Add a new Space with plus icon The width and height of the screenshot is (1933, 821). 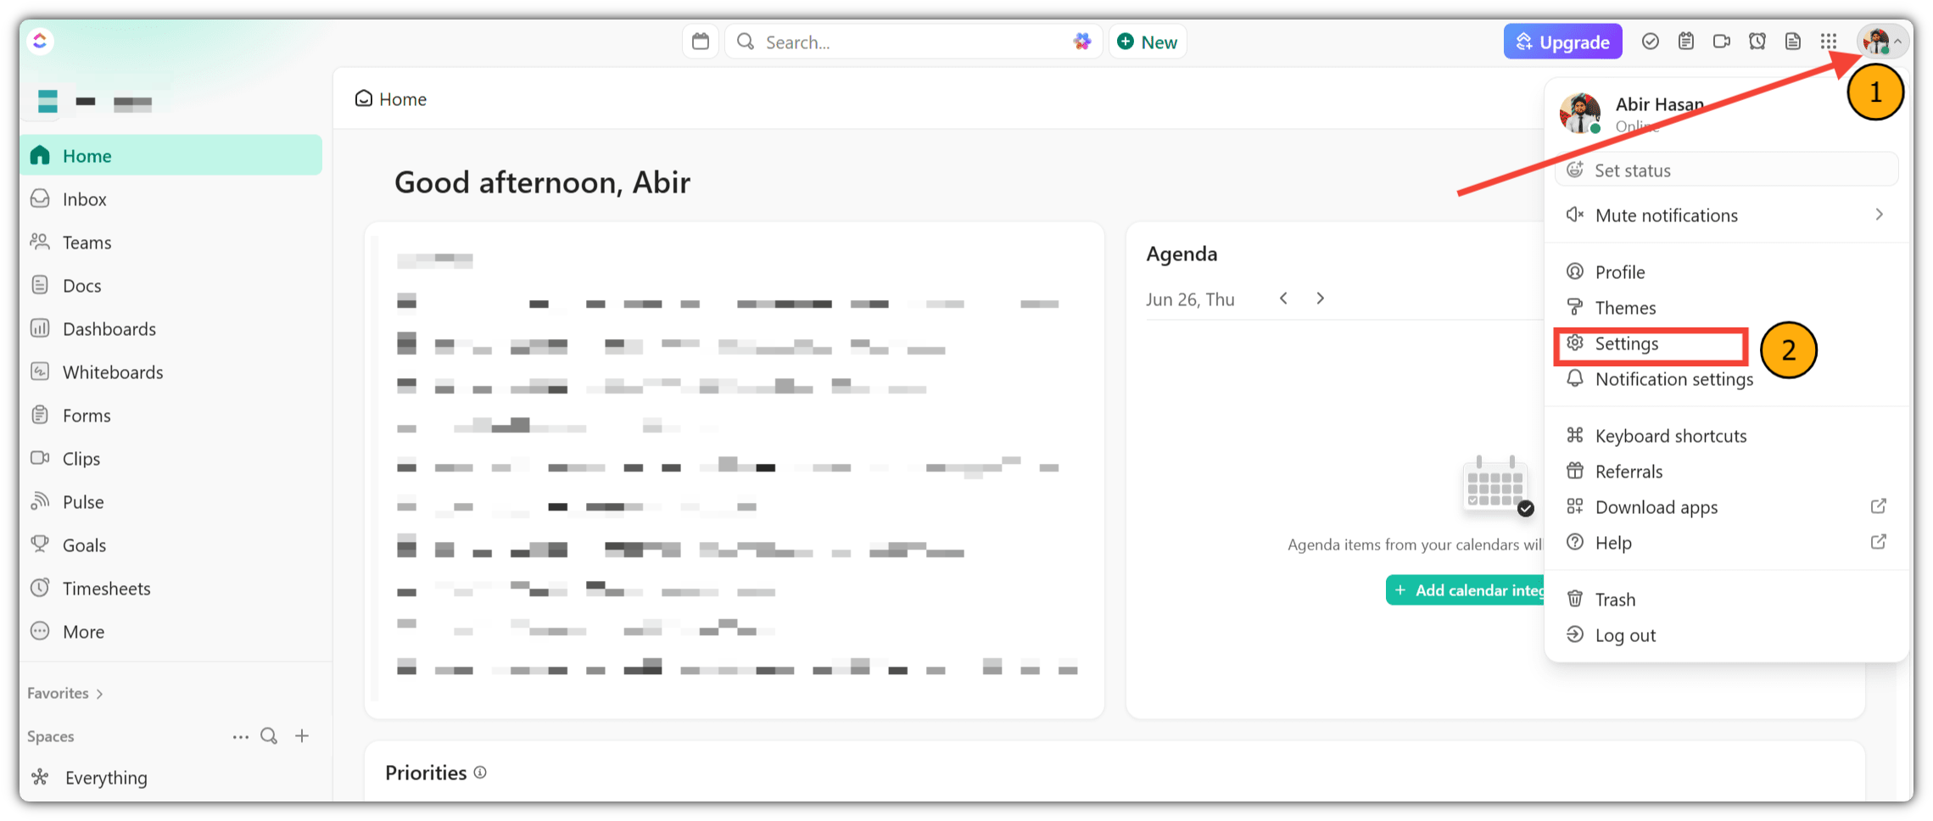click(302, 736)
